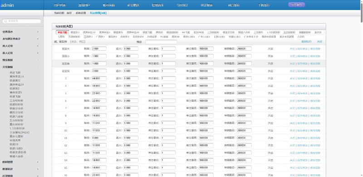
Task: Click the page's vertical scrollbar
Action: pyautogui.click(x=361, y=88)
